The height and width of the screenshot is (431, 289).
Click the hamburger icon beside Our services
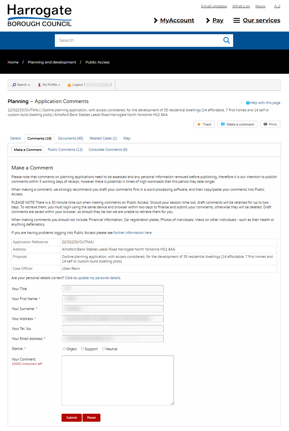tap(236, 21)
